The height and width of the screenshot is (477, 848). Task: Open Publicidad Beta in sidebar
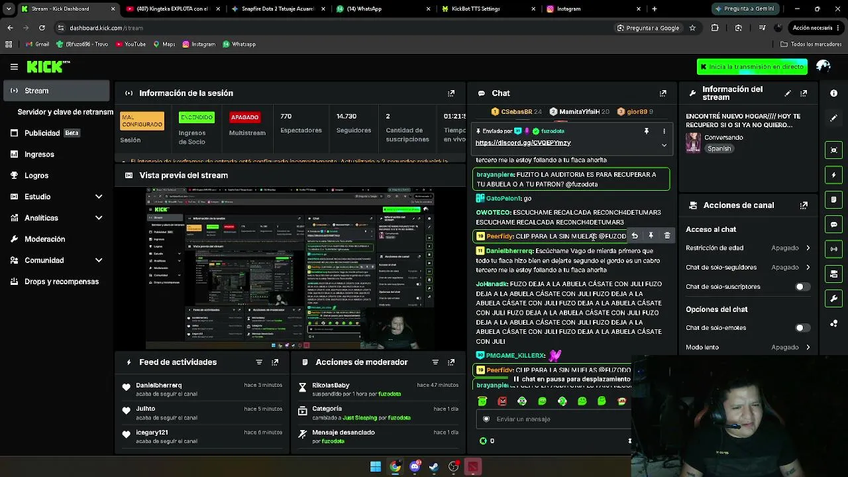point(57,133)
